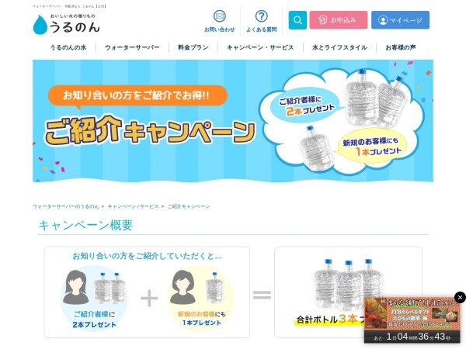Click the ご紹介キャンペーン hero banner
The image size is (466, 349).
[x=233, y=121]
